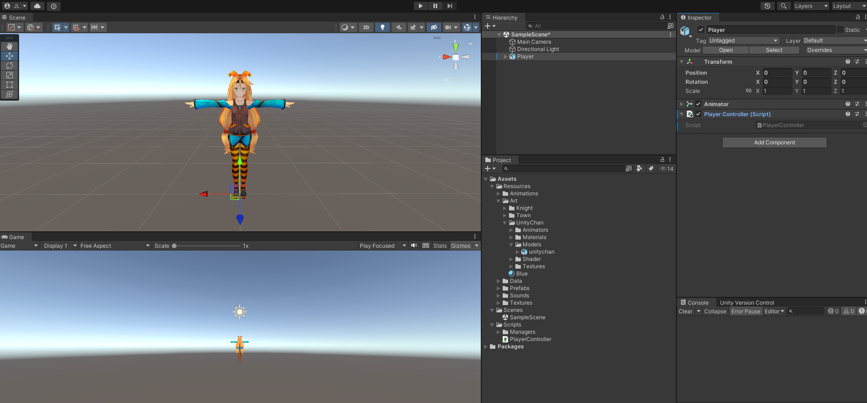
Task: Collapse the Transform component
Action: (681, 61)
